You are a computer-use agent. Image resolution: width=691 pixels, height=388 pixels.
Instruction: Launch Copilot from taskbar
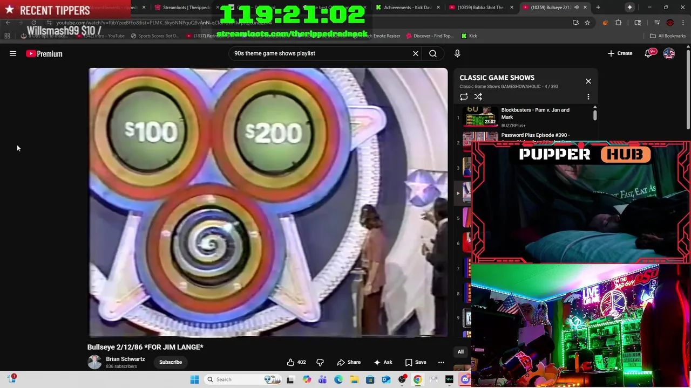pyautogui.click(x=307, y=379)
